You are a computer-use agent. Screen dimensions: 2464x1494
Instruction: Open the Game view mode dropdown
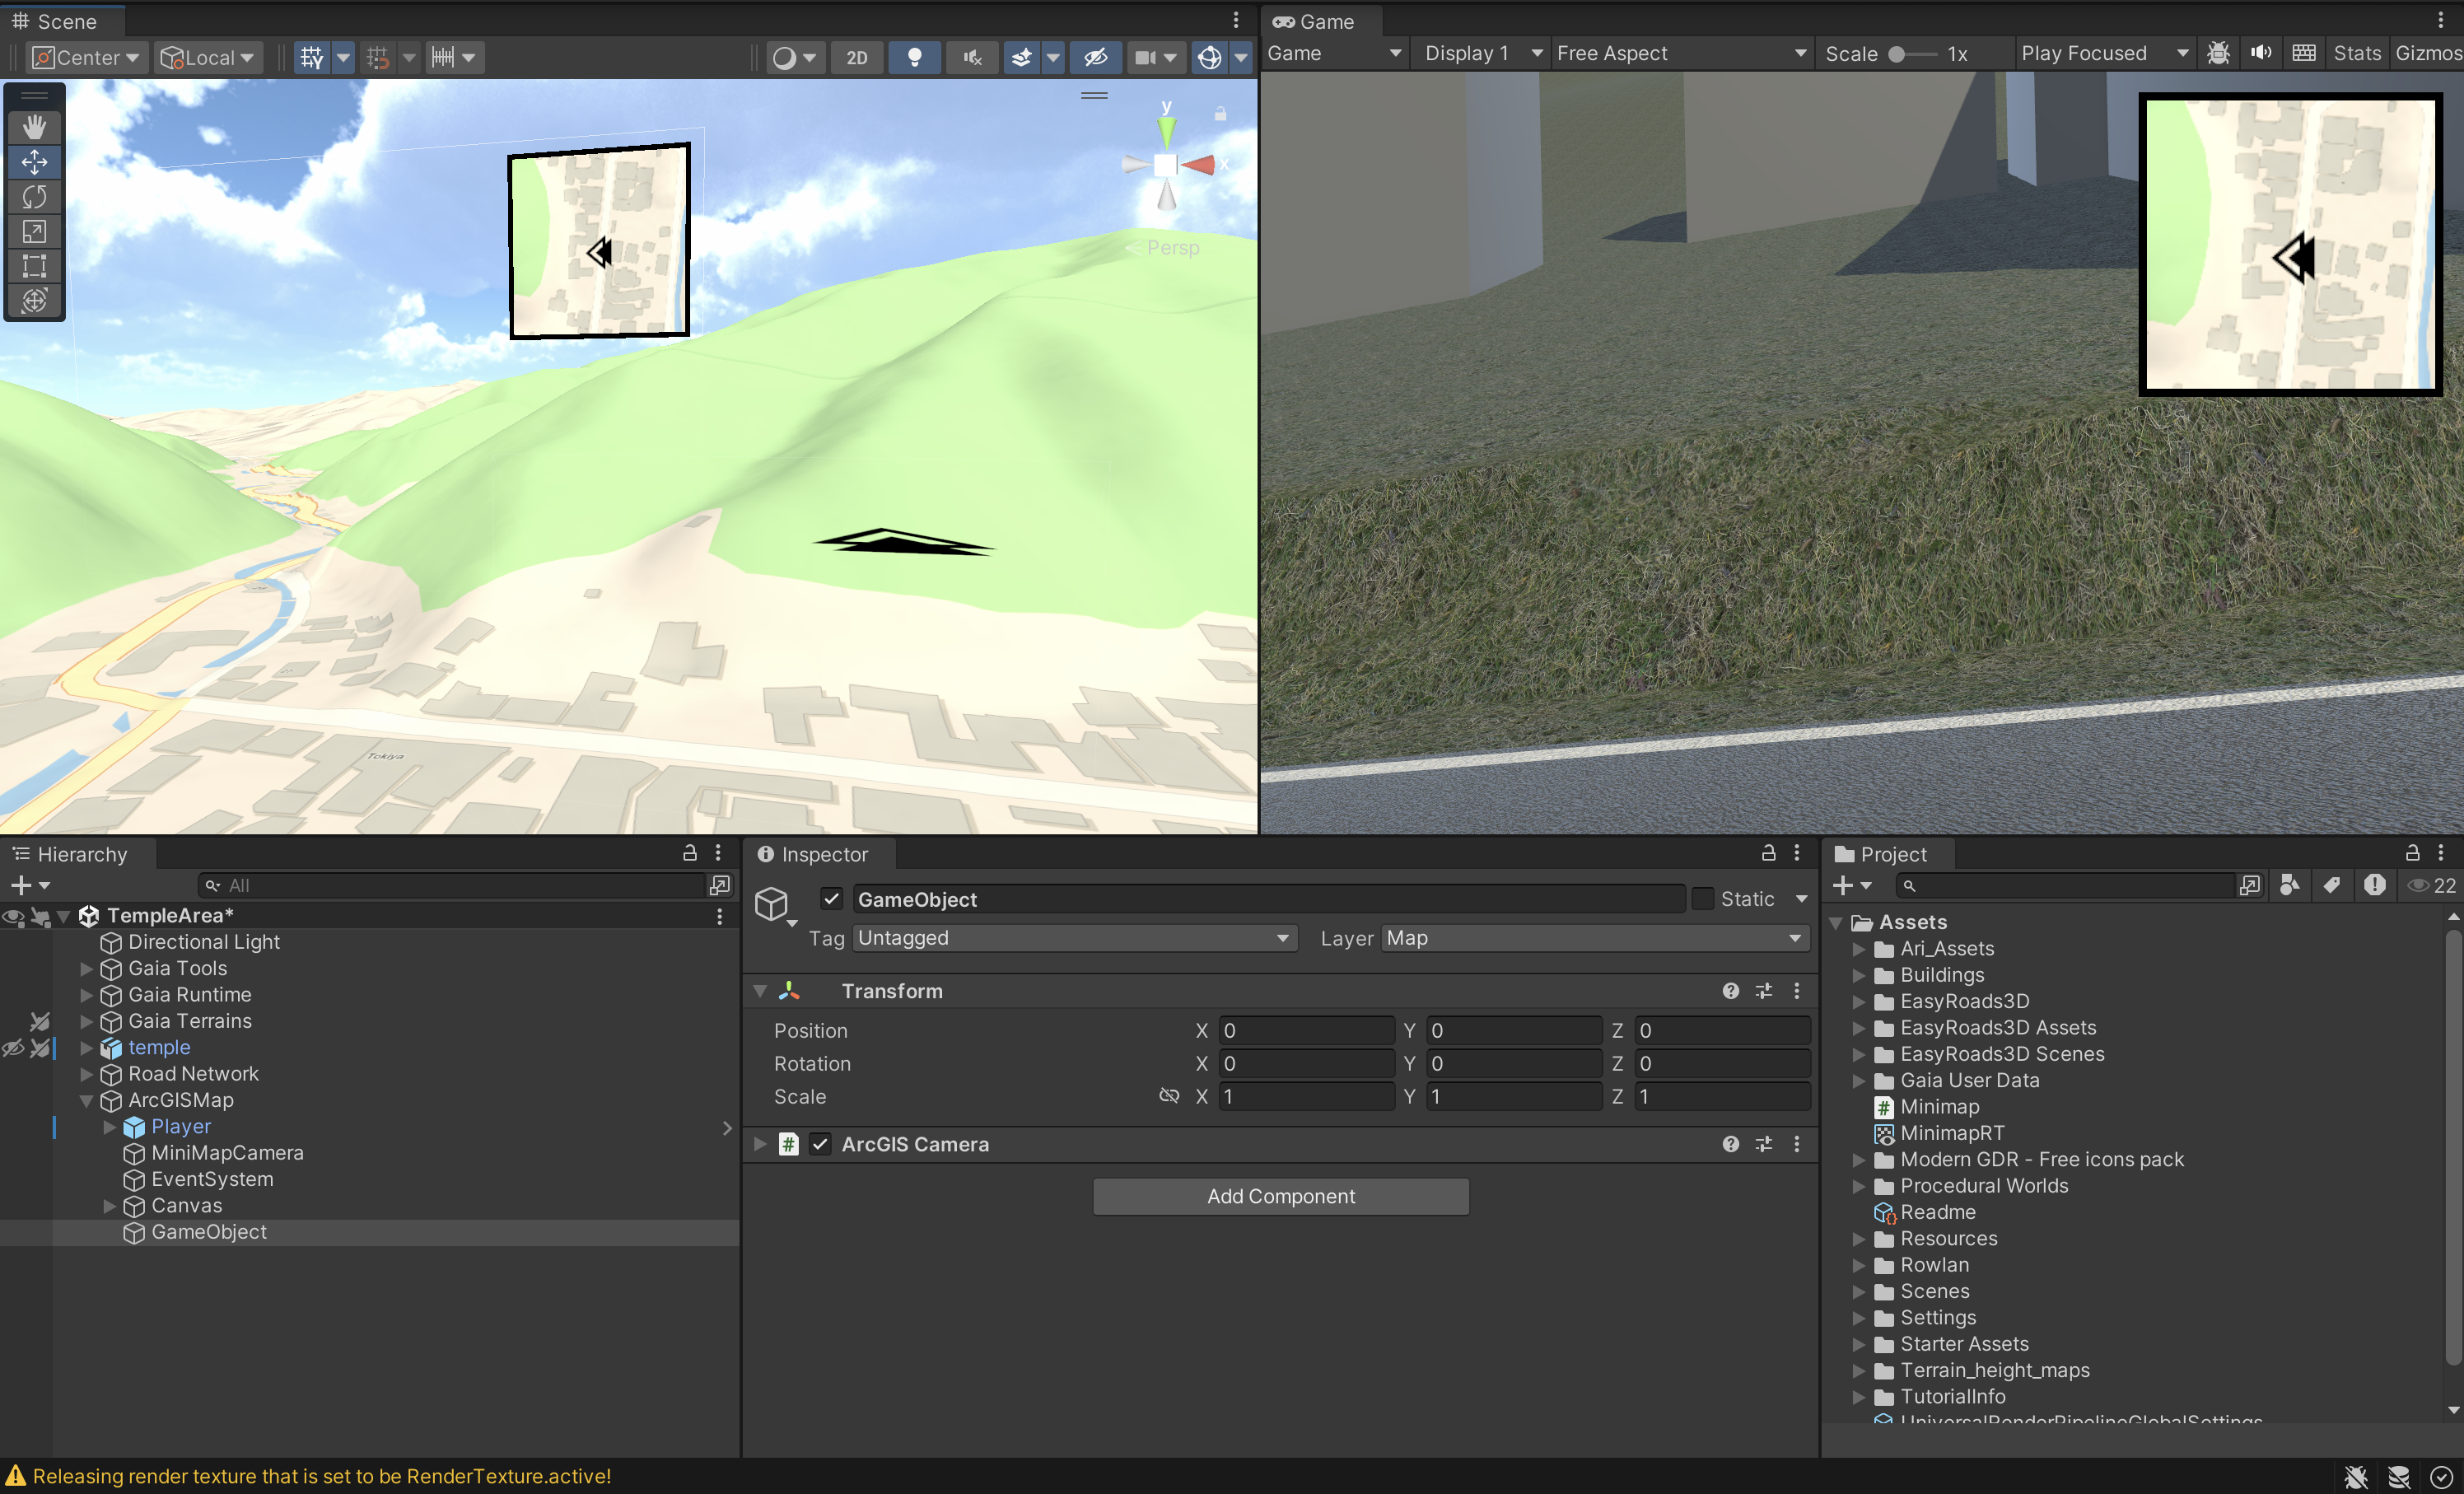(x=1334, y=53)
